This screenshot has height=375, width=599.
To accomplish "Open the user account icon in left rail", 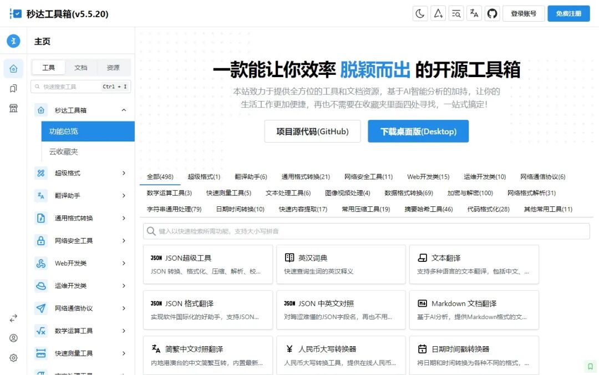I will click(x=13, y=338).
